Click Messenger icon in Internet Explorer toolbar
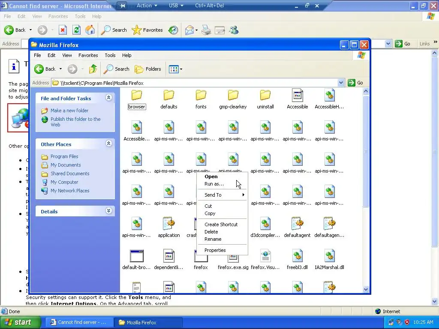 [234, 30]
